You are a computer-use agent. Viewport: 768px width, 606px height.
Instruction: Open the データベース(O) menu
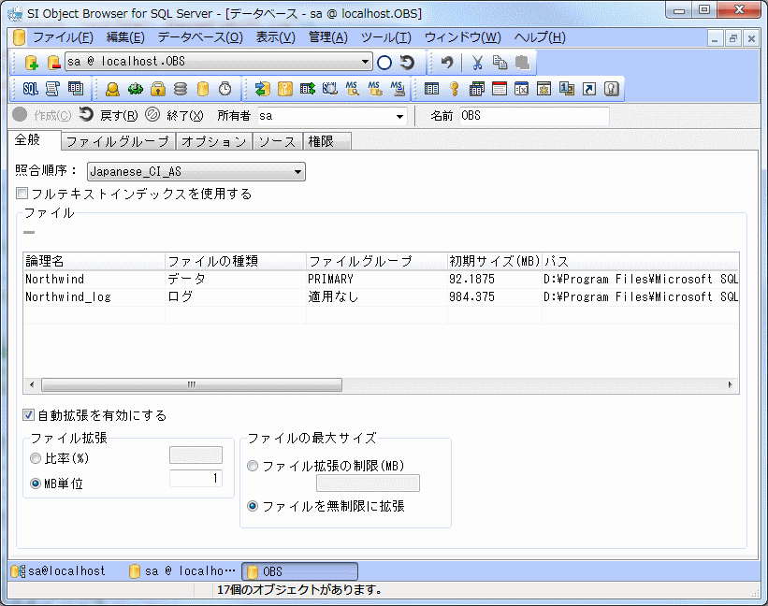tap(199, 37)
